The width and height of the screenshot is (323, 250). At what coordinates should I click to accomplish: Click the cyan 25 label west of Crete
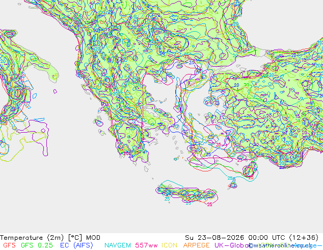coord(167,199)
